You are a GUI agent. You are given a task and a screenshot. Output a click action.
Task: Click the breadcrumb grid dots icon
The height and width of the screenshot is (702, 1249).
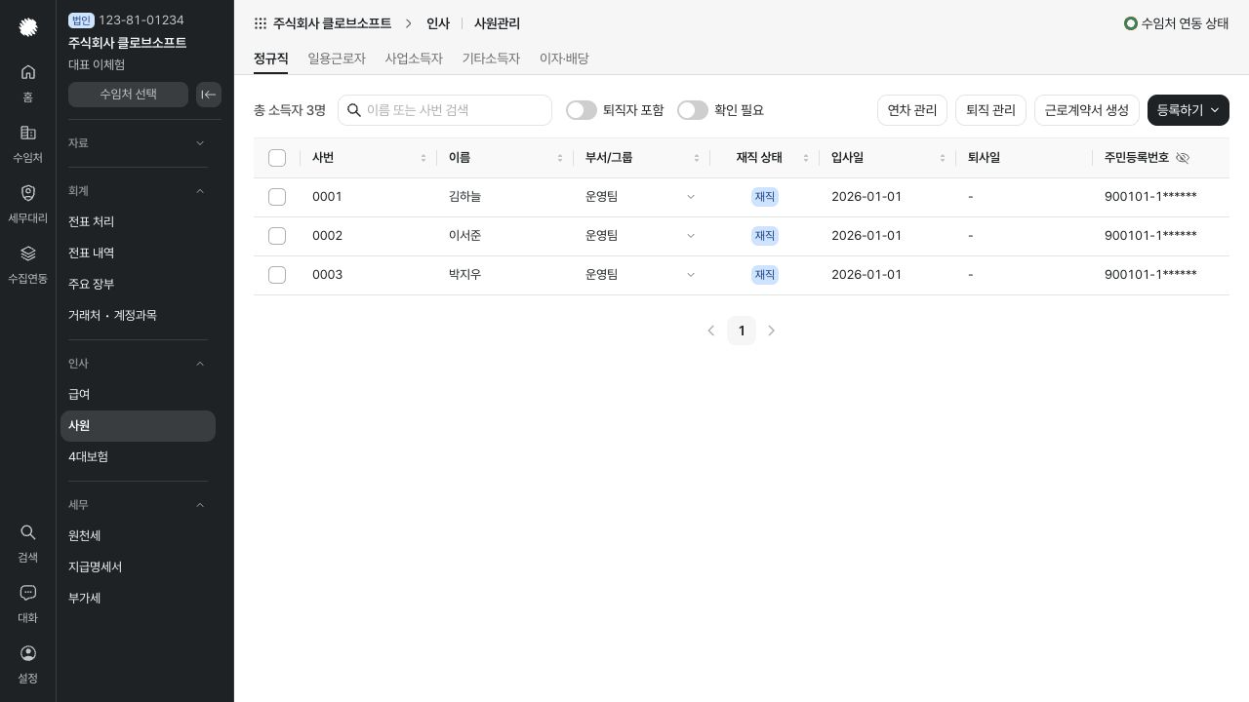click(x=261, y=23)
